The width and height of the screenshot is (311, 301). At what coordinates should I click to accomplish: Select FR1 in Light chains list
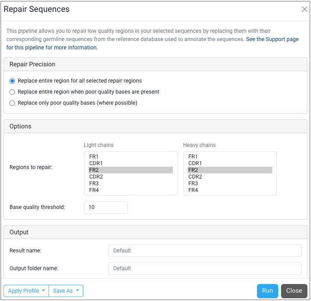(94, 157)
